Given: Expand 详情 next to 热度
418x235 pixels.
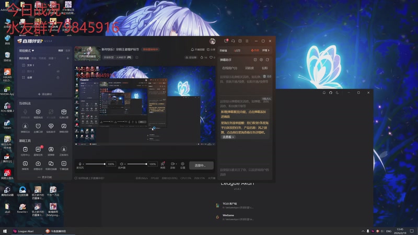Looking at the screenshot, I should click(x=266, y=50).
